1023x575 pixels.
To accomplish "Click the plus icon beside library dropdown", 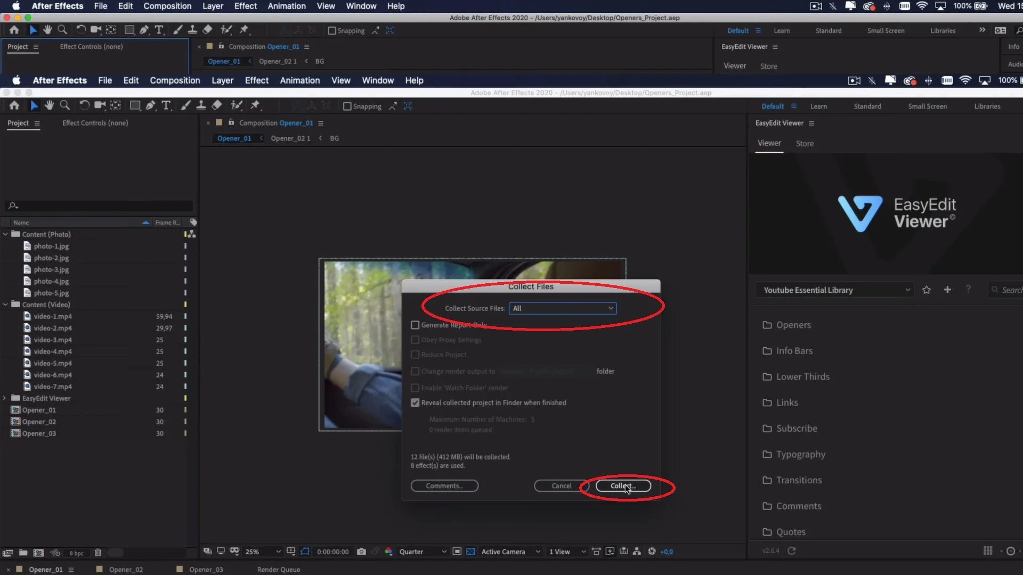I will 947,290.
